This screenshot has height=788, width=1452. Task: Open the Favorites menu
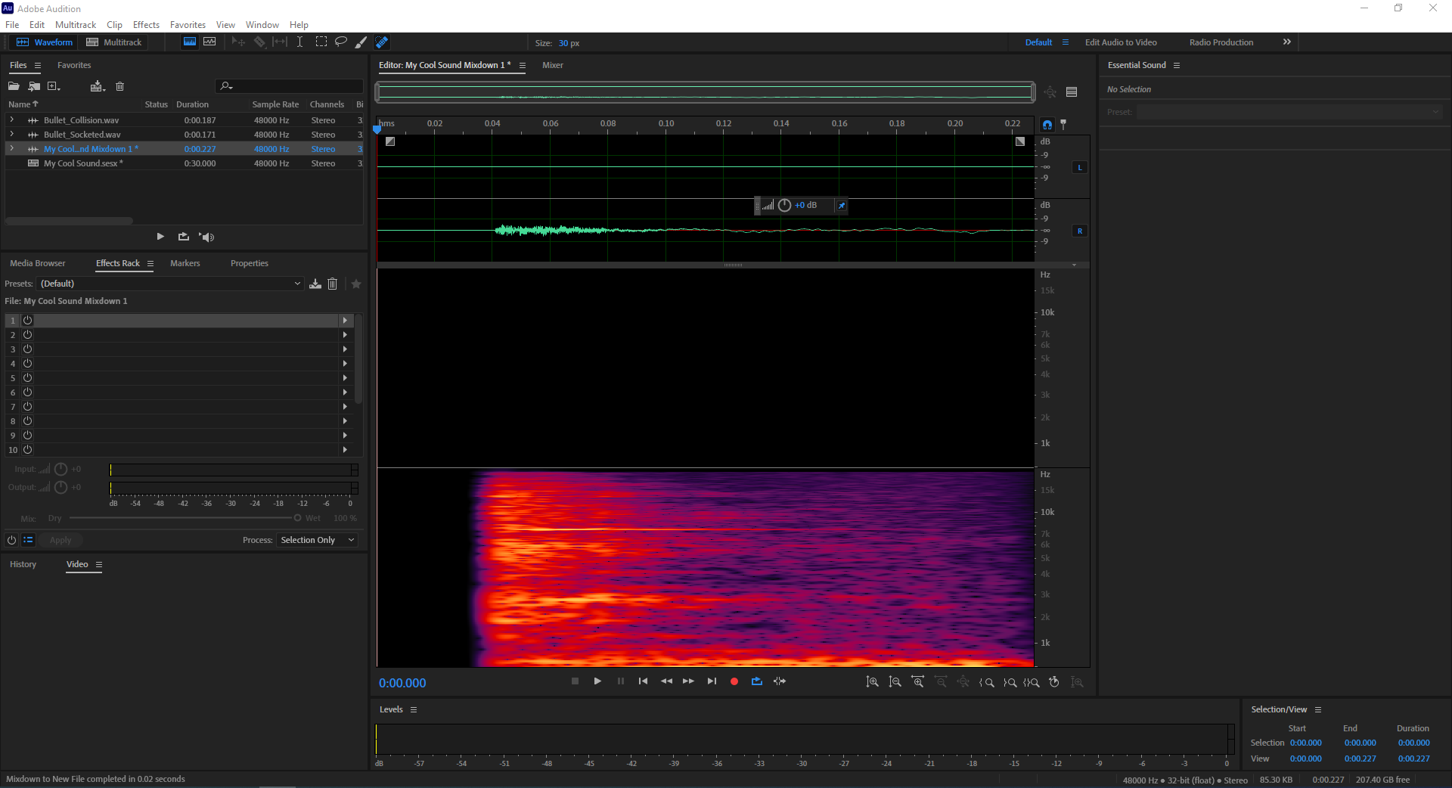pos(188,25)
